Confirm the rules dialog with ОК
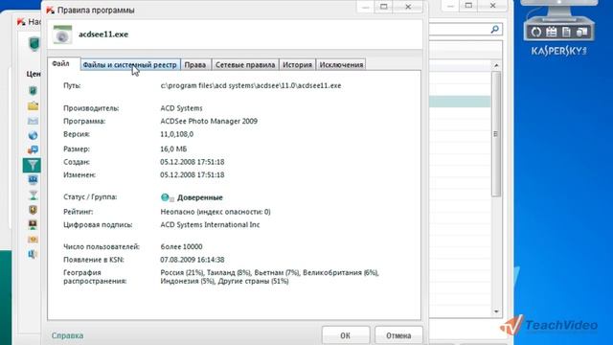Screen dimensions: 613x345 345,335
